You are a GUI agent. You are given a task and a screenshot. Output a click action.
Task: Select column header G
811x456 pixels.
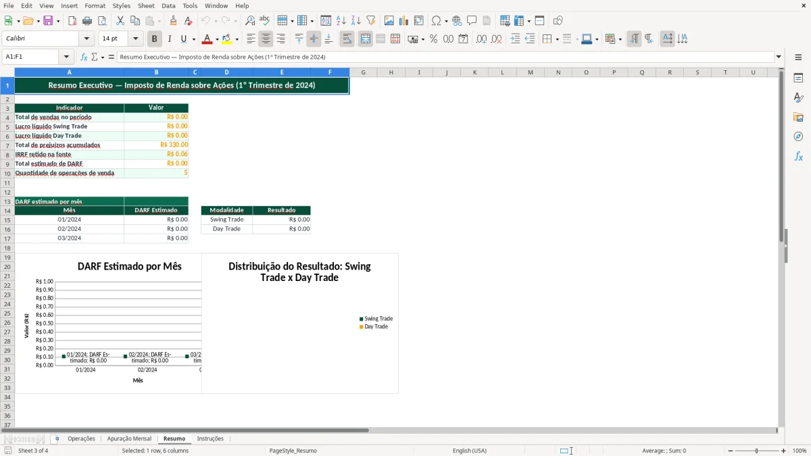click(x=363, y=72)
